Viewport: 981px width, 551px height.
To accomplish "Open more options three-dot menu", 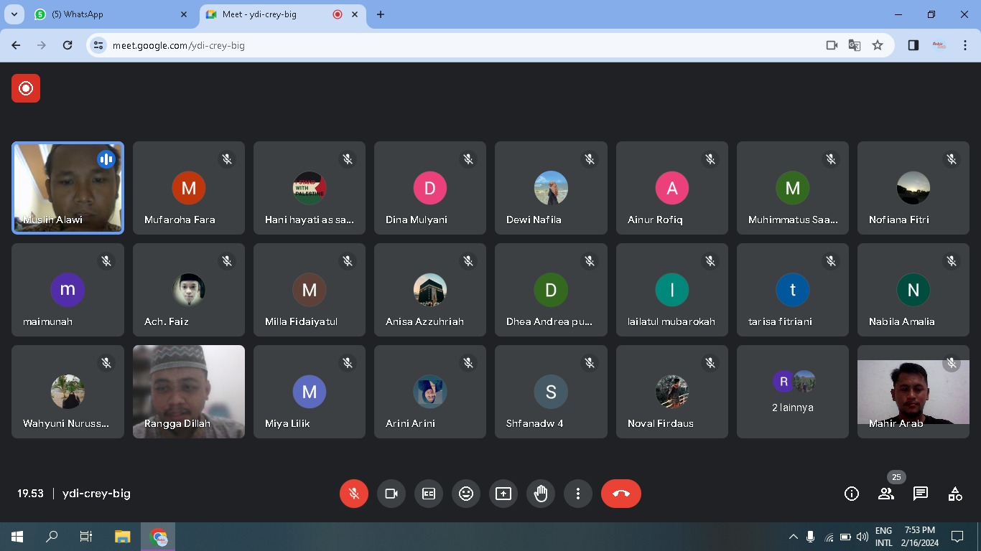I will (x=578, y=494).
